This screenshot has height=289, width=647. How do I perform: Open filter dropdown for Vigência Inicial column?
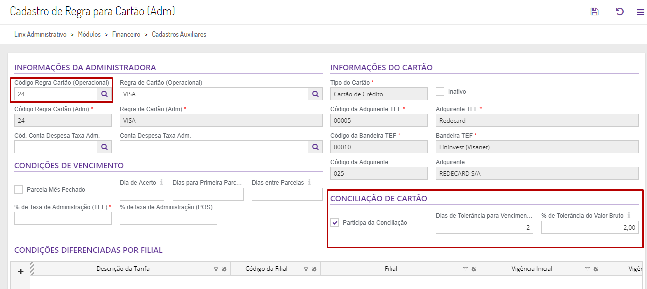pyautogui.click(x=588, y=269)
